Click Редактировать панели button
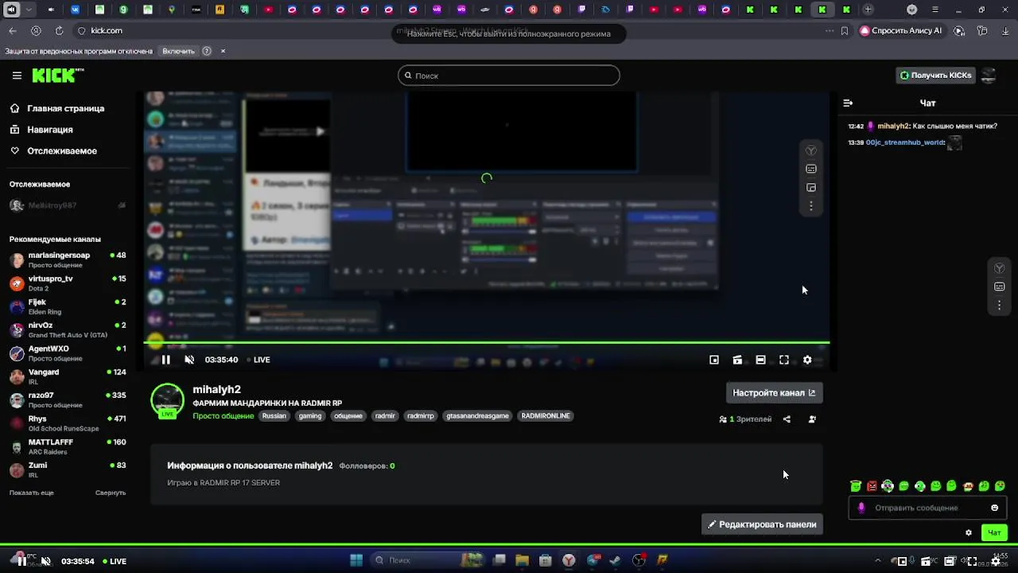1018x573 pixels. point(762,524)
